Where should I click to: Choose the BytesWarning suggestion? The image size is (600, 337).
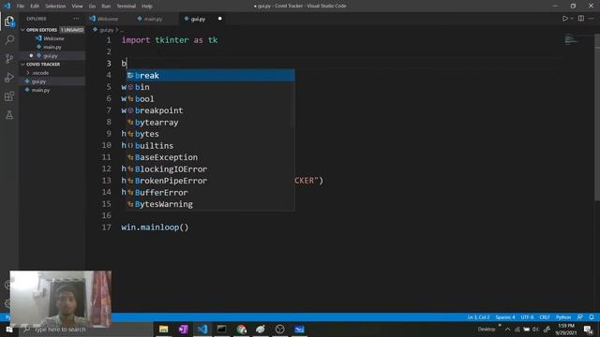click(210, 204)
